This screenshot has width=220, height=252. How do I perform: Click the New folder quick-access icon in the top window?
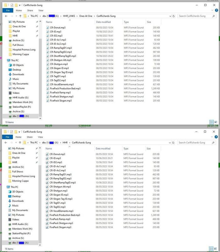16,5
